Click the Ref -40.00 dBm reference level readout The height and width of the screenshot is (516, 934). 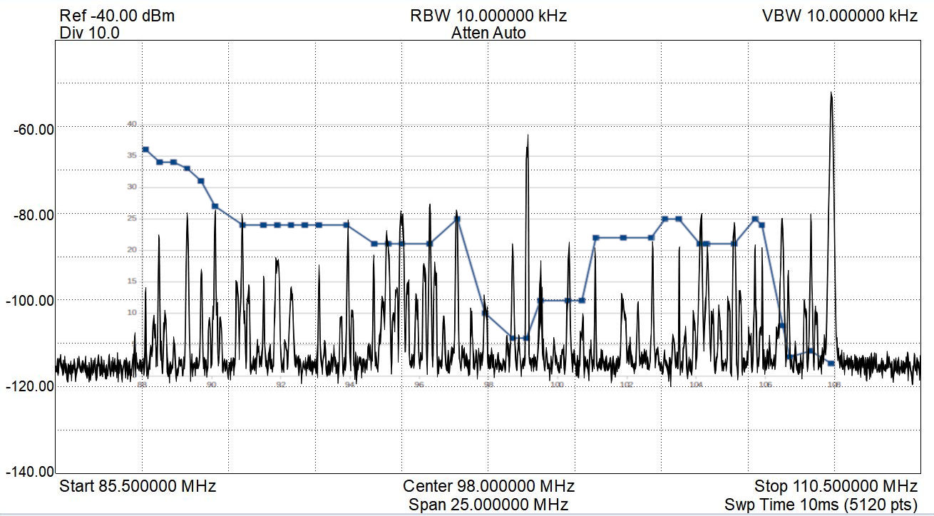pyautogui.click(x=117, y=16)
